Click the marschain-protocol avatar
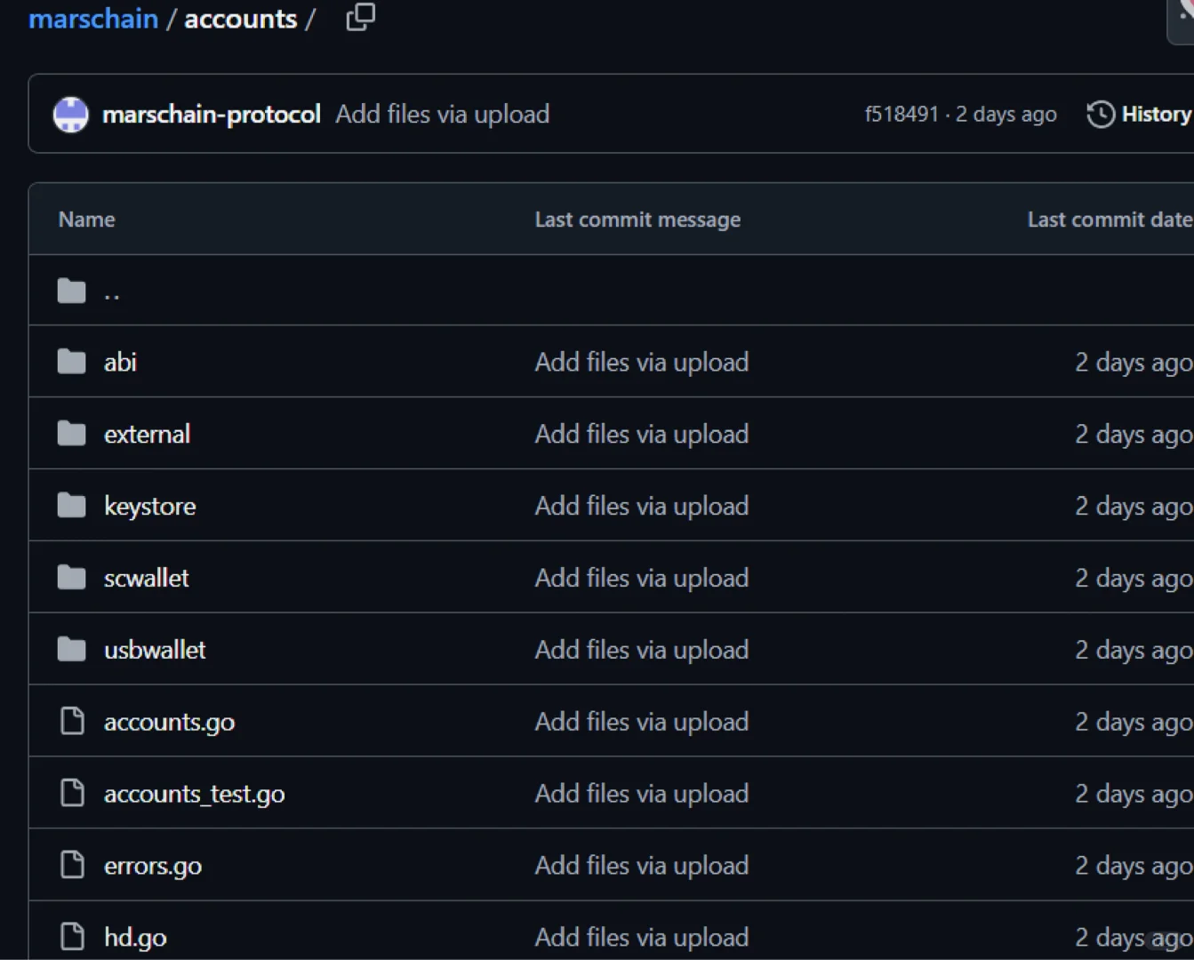 pos(71,115)
